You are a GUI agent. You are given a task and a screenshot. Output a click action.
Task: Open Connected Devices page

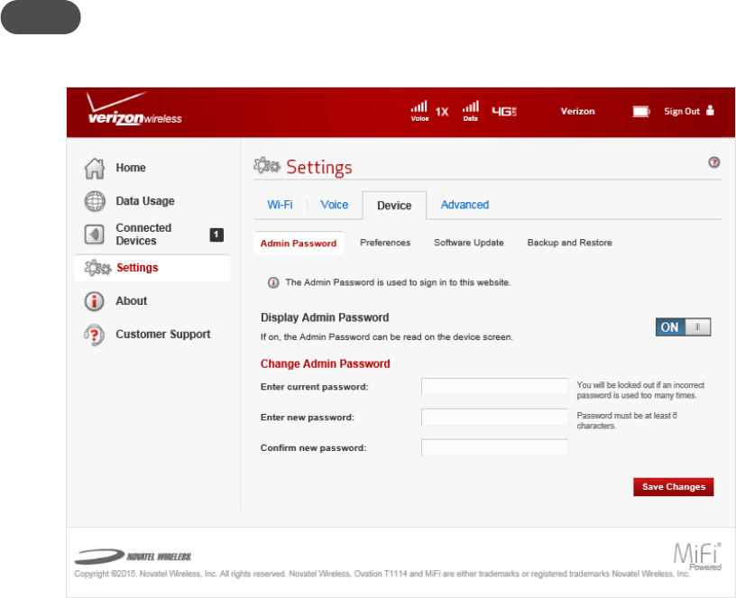143,235
